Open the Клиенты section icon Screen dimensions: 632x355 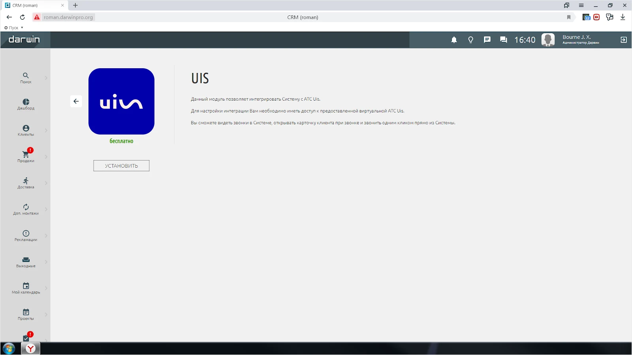point(26,128)
